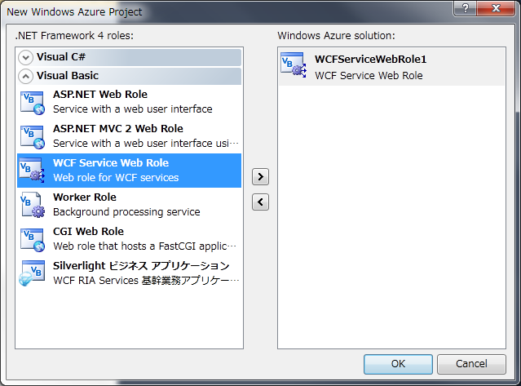This screenshot has height=386, width=521.
Task: Select the Worker Role title
Action: pyautogui.click(x=85, y=197)
